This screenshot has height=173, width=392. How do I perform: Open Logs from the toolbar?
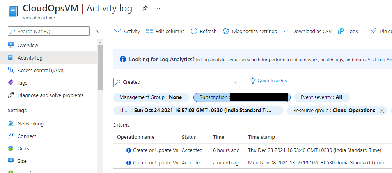(348, 31)
